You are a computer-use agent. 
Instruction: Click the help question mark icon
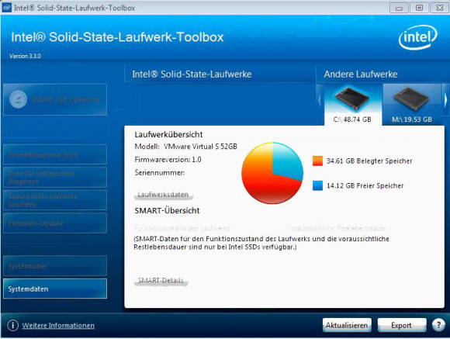coord(438,325)
